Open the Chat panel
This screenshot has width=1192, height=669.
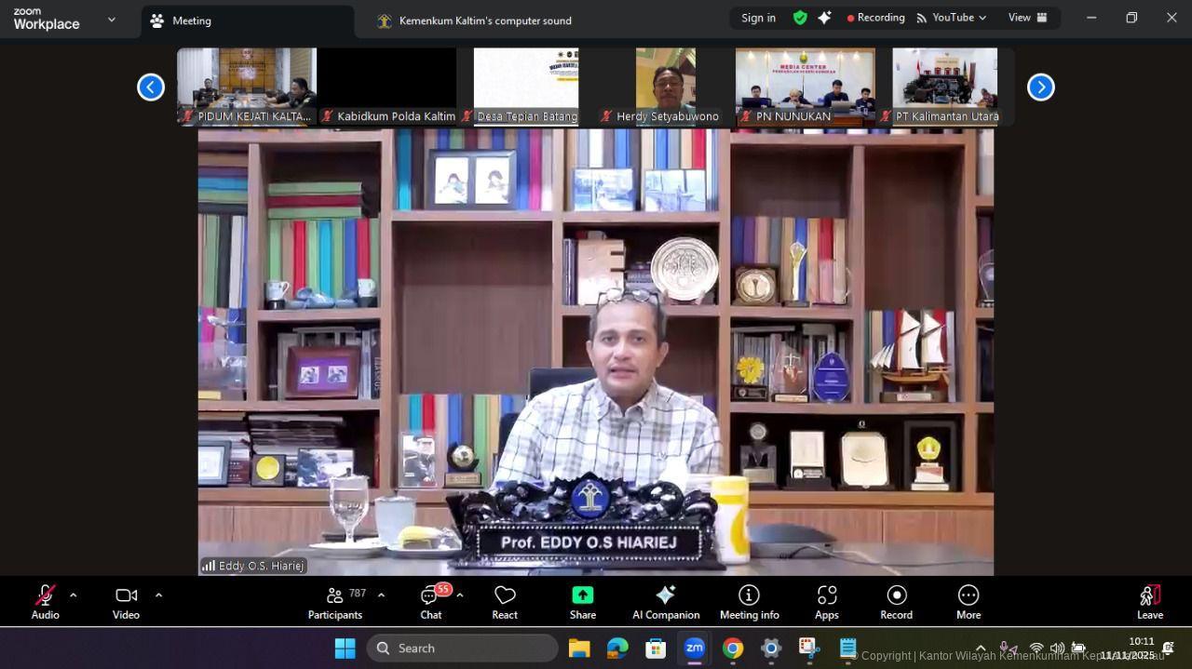pyautogui.click(x=430, y=602)
